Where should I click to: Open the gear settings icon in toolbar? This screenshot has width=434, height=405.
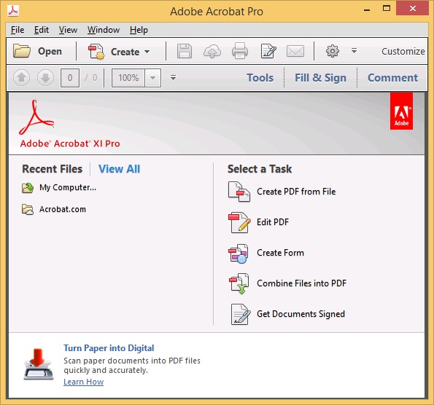[x=333, y=51]
